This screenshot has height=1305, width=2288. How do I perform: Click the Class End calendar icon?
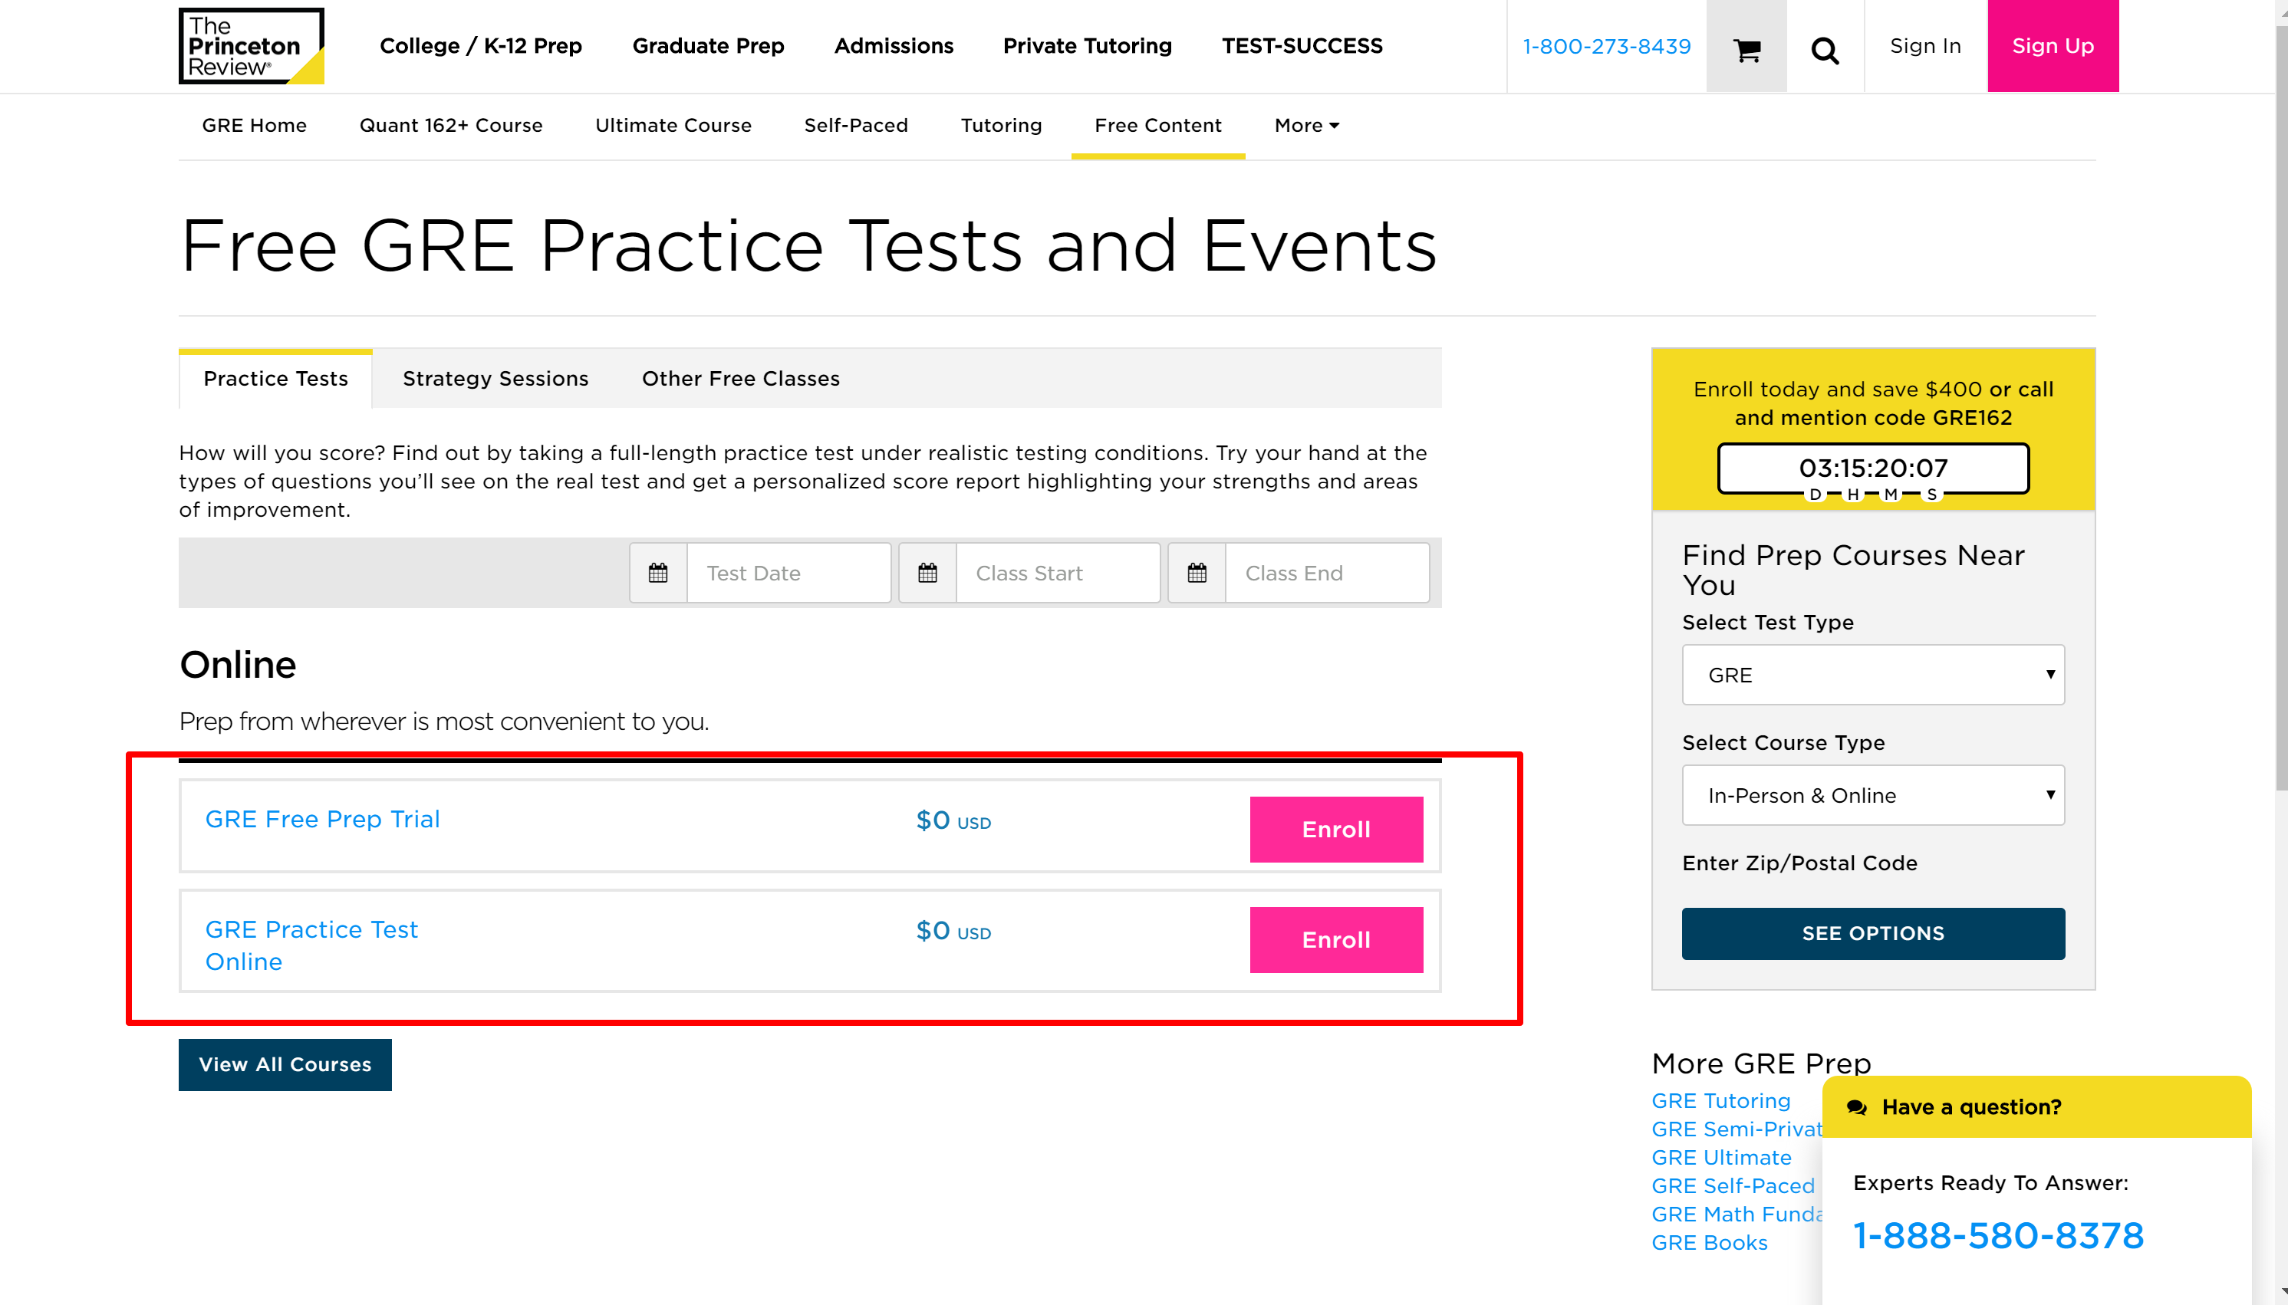click(1197, 573)
